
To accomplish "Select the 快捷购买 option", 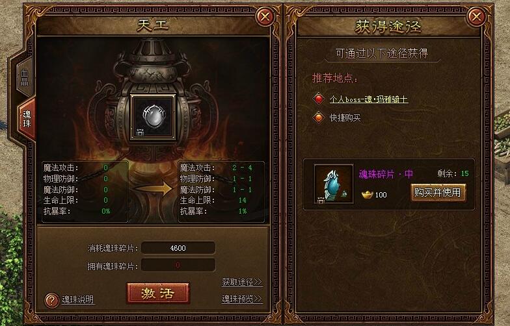I will tap(345, 118).
